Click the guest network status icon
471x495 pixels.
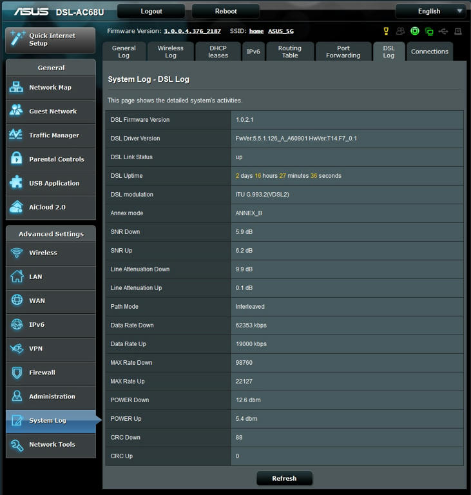(400, 31)
